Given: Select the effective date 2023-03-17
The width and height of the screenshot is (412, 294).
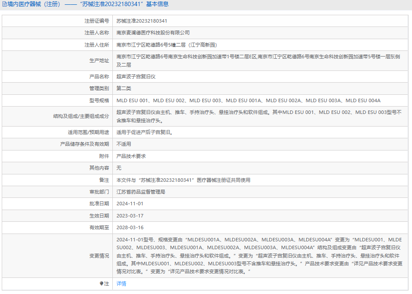Looking at the screenshot, I should (130, 216).
